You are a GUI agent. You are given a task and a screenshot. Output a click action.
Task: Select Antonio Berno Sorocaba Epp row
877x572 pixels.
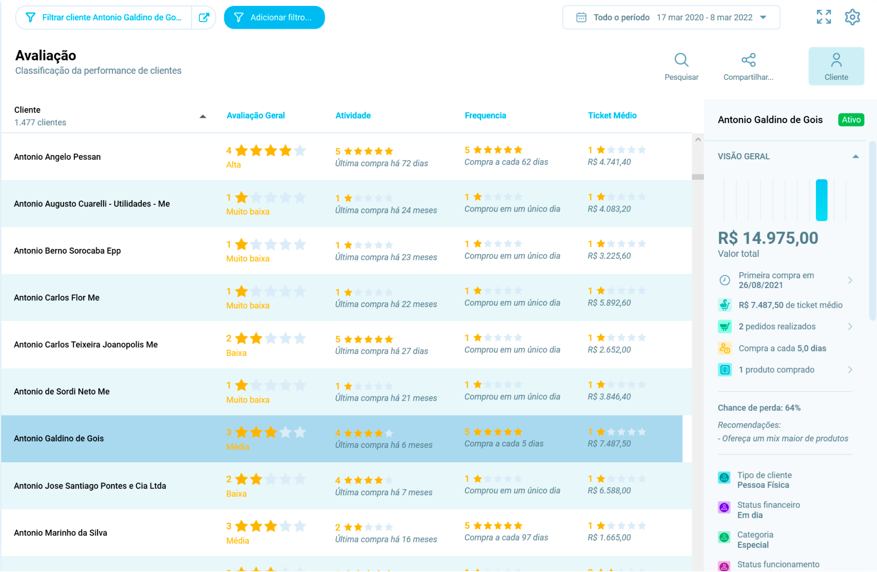[346, 251]
